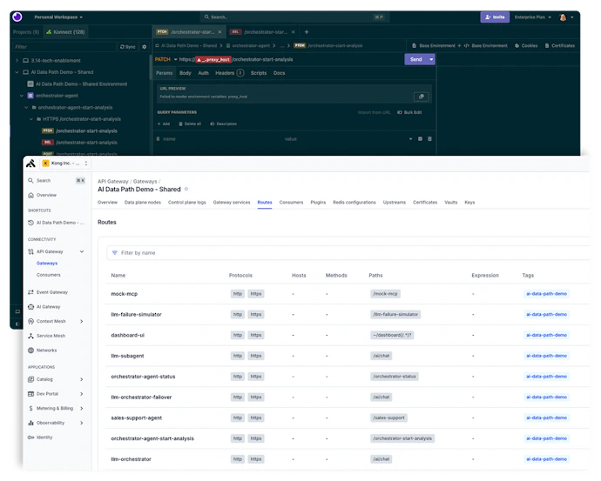Open the Kong Inc. organization switcher
Screen dimensions: 601x481
pos(64,164)
